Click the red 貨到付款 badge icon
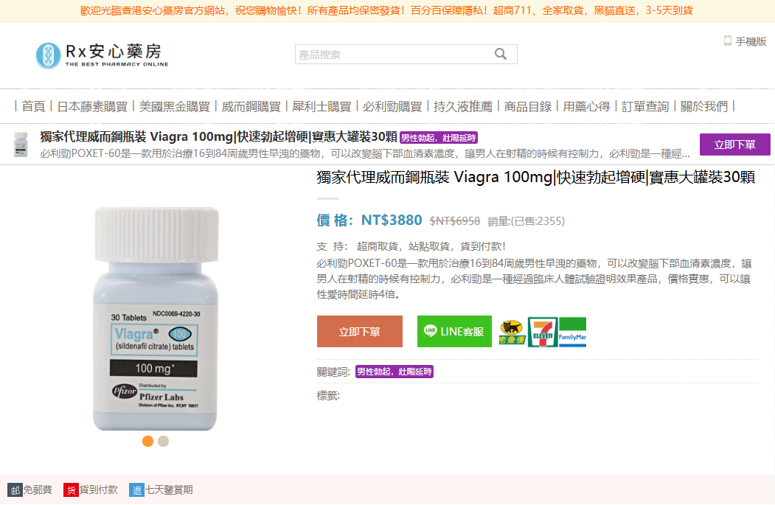 pos(72,490)
